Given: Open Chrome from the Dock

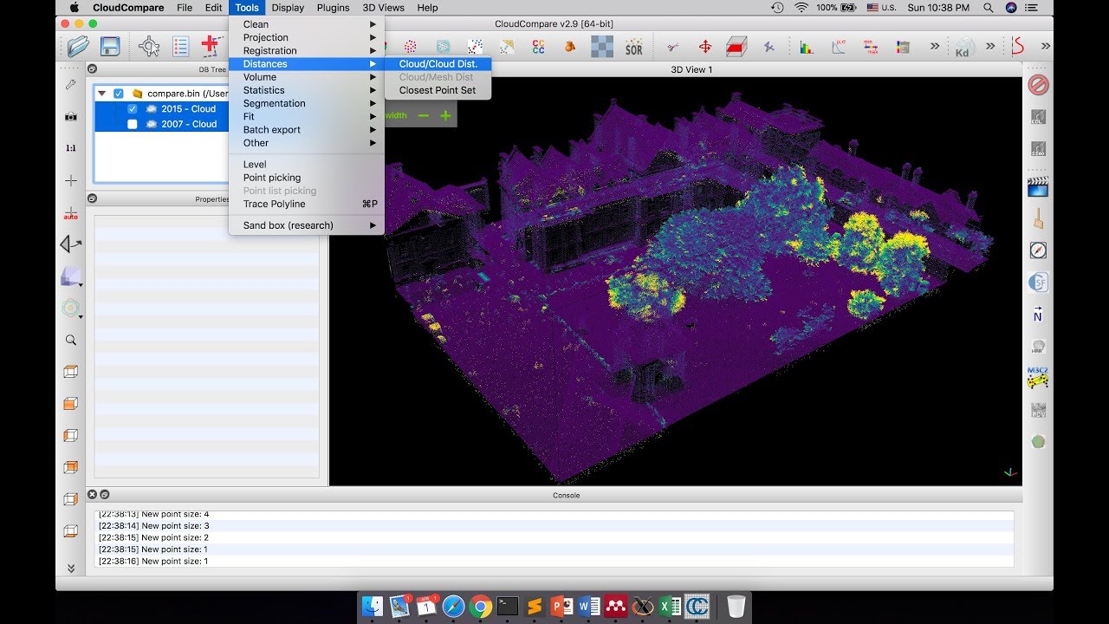Looking at the screenshot, I should click(x=481, y=607).
